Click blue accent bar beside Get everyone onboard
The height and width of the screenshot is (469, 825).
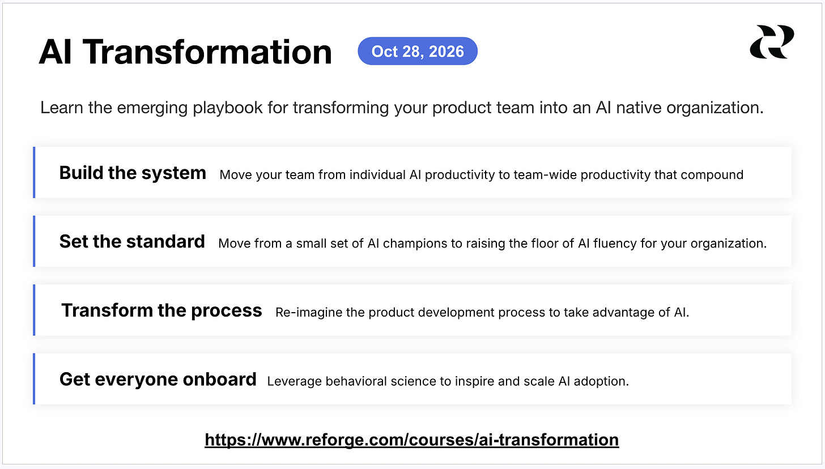pyautogui.click(x=34, y=379)
